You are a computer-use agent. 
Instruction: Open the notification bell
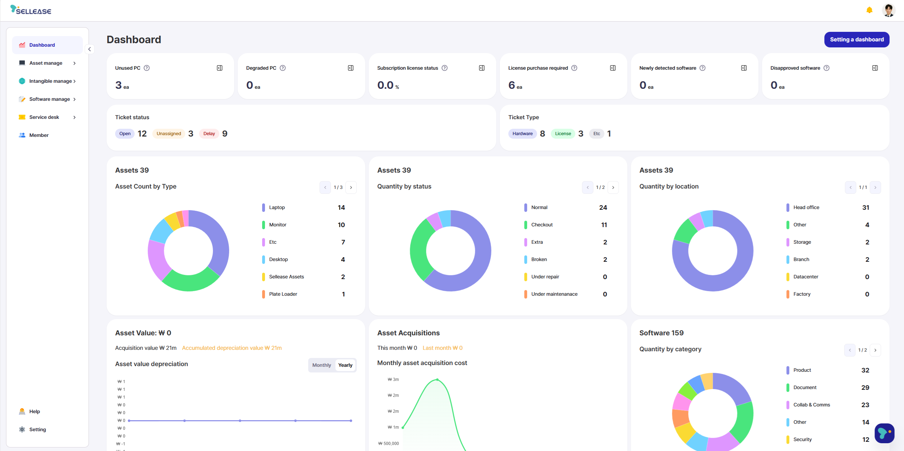tap(869, 10)
